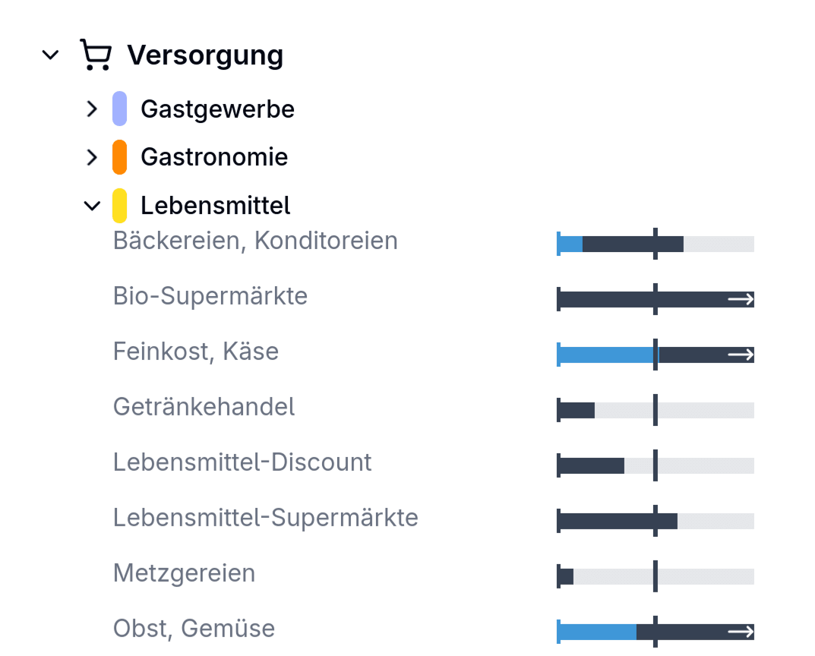Select the Lebensmittel-Supermärkte entry
815x656 pixels.
265,517
